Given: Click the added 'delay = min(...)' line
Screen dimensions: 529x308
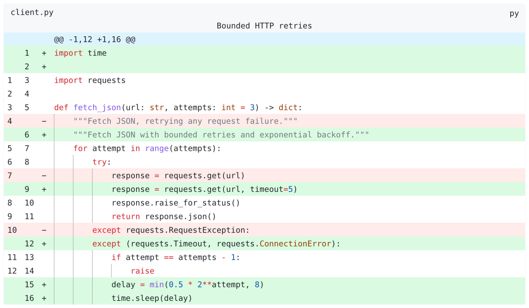Looking at the screenshot, I should (264, 284).
